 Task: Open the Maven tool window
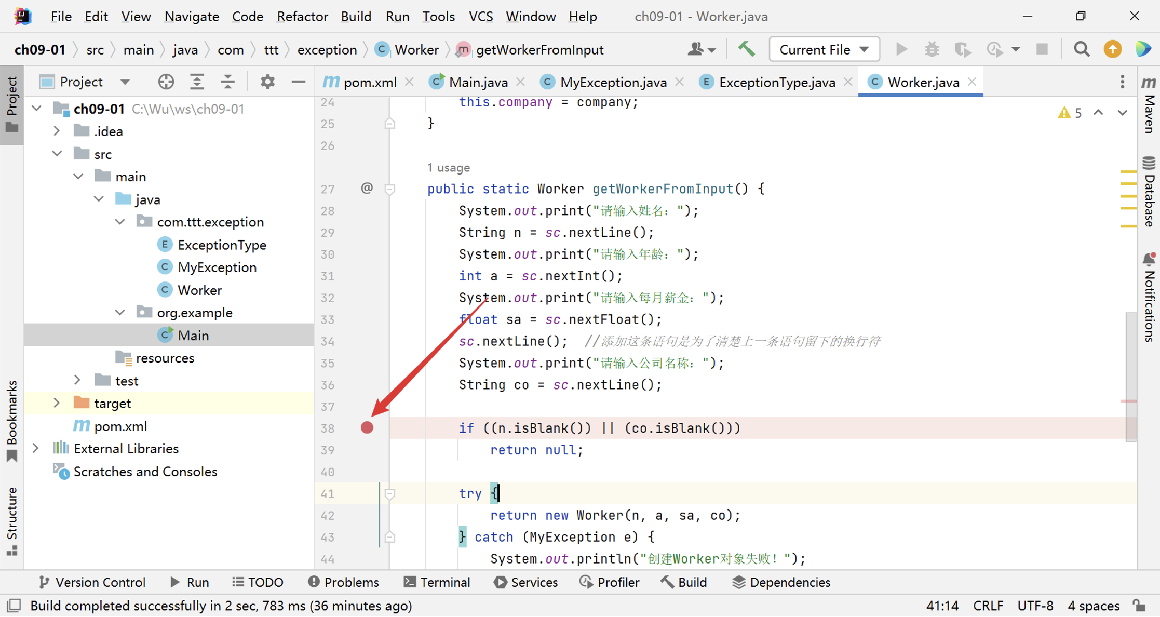click(1149, 104)
